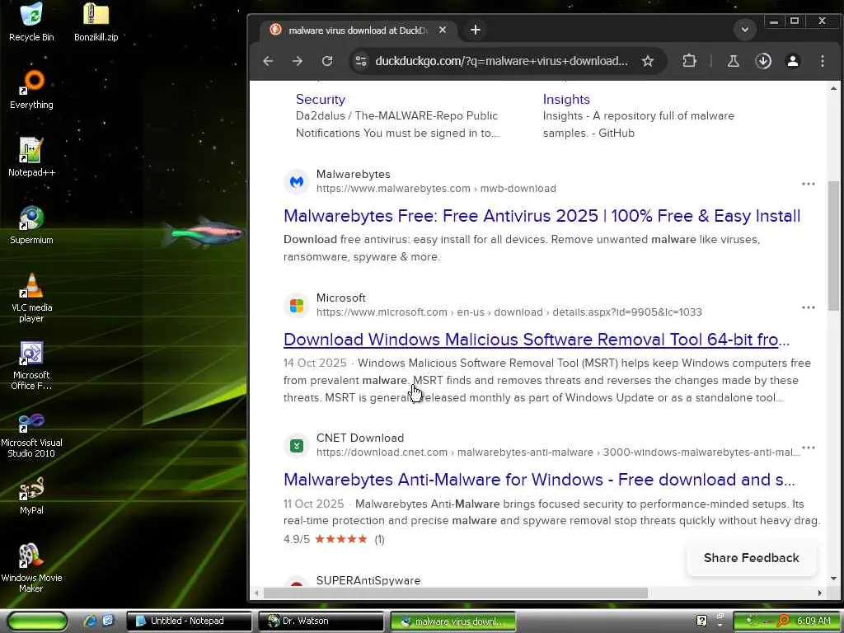
Task: Bookmark this page with the star icon
Action: pos(648,61)
